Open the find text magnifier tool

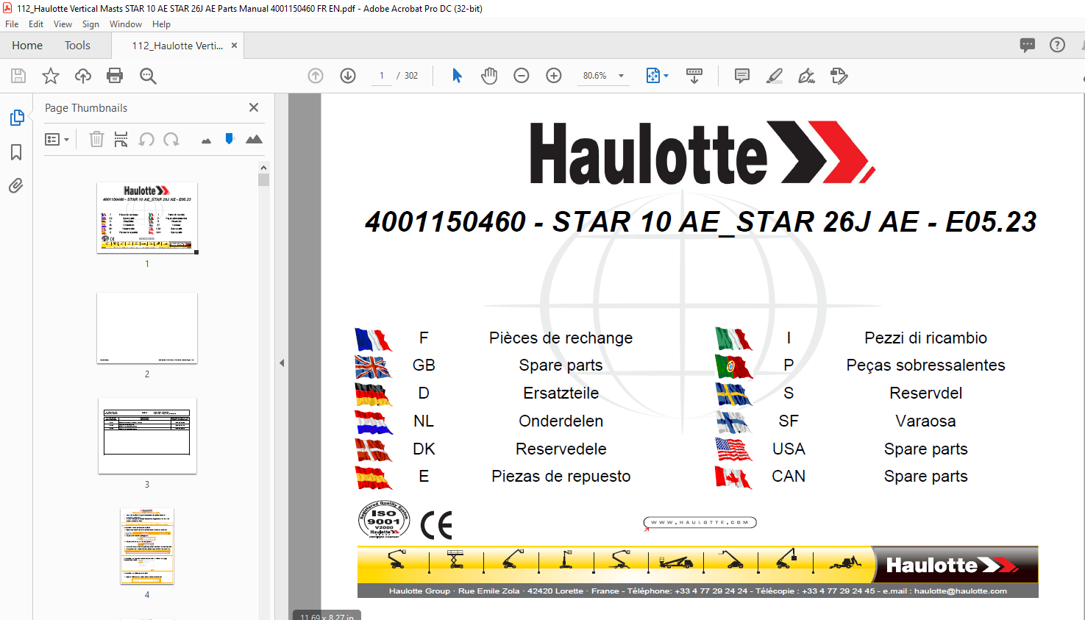click(148, 76)
